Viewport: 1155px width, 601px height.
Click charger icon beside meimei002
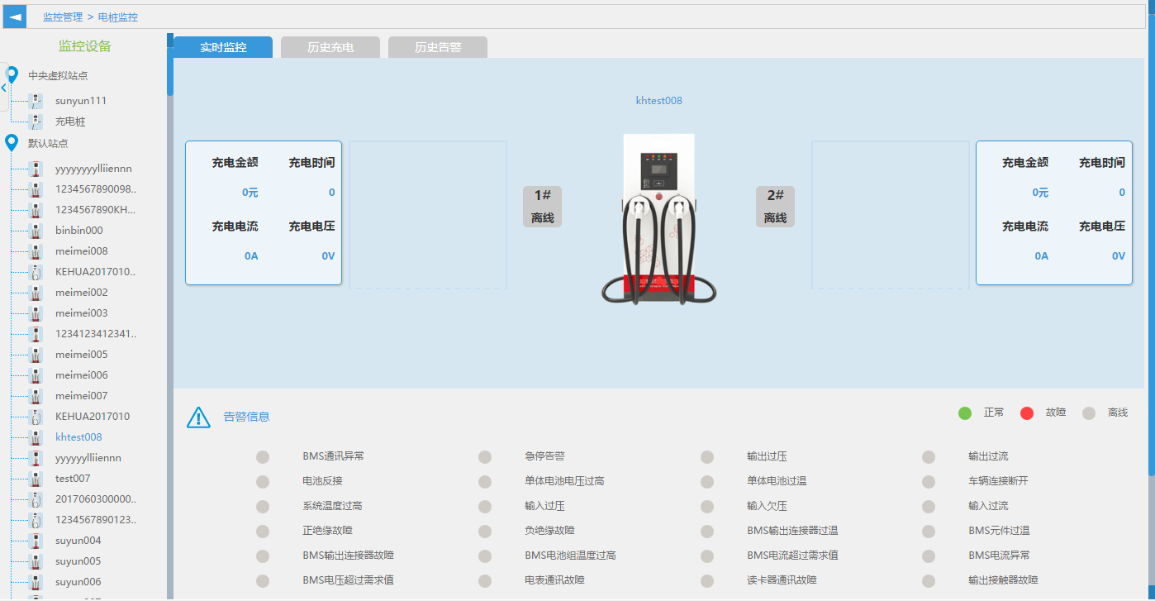[36, 293]
